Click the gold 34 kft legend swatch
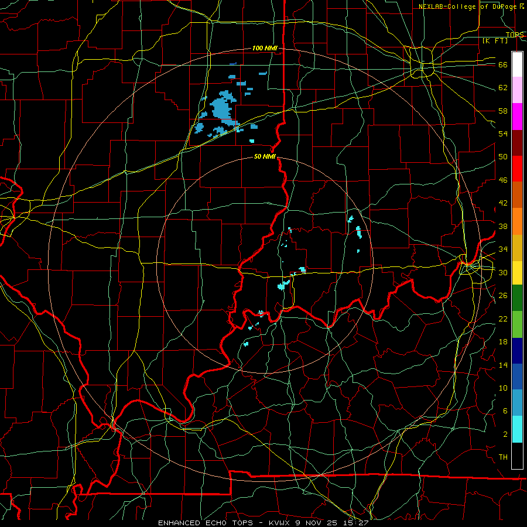The image size is (527, 527). point(517,248)
